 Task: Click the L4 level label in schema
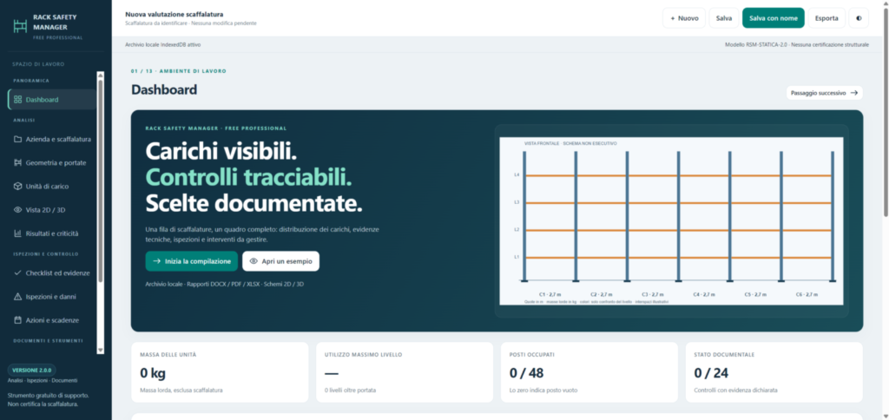[x=517, y=175]
